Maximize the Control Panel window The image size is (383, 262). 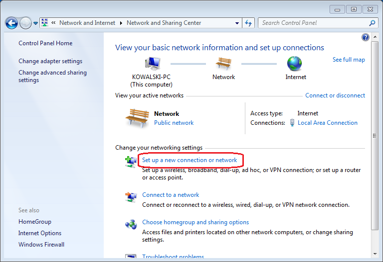[x=354, y=9]
